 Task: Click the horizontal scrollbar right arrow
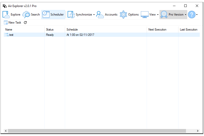[x=198, y=131]
